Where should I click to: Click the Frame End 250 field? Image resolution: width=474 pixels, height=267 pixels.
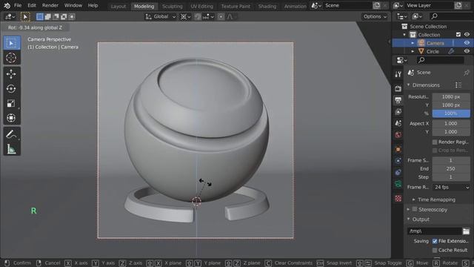(451, 168)
